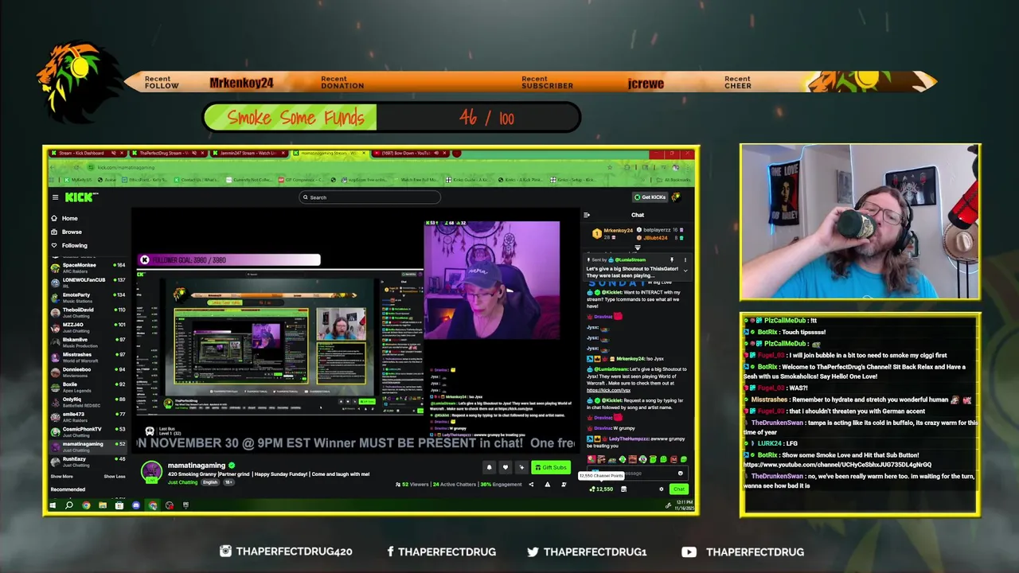The image size is (1019, 573).
Task: Open the Kick sidebar hamburger menu
Action: tap(55, 197)
